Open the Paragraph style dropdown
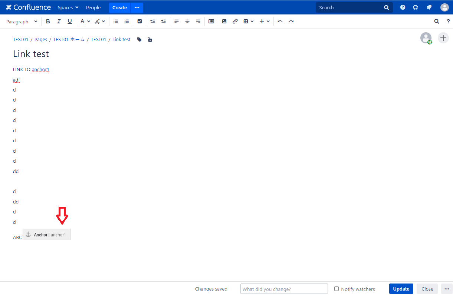453x295 pixels. 21,21
